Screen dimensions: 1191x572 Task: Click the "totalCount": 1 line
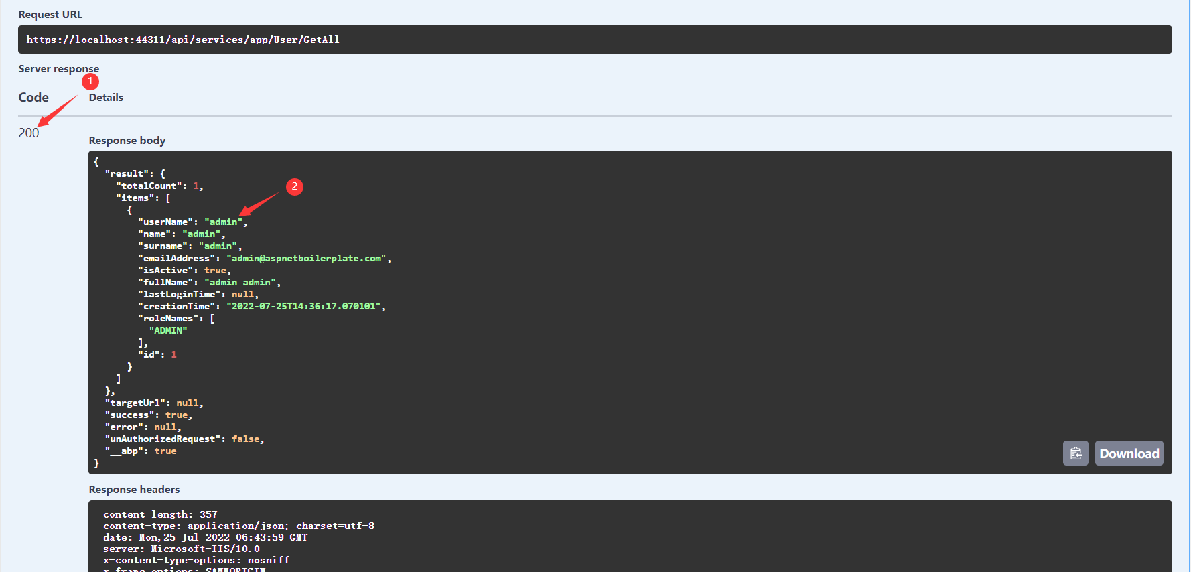[159, 186]
